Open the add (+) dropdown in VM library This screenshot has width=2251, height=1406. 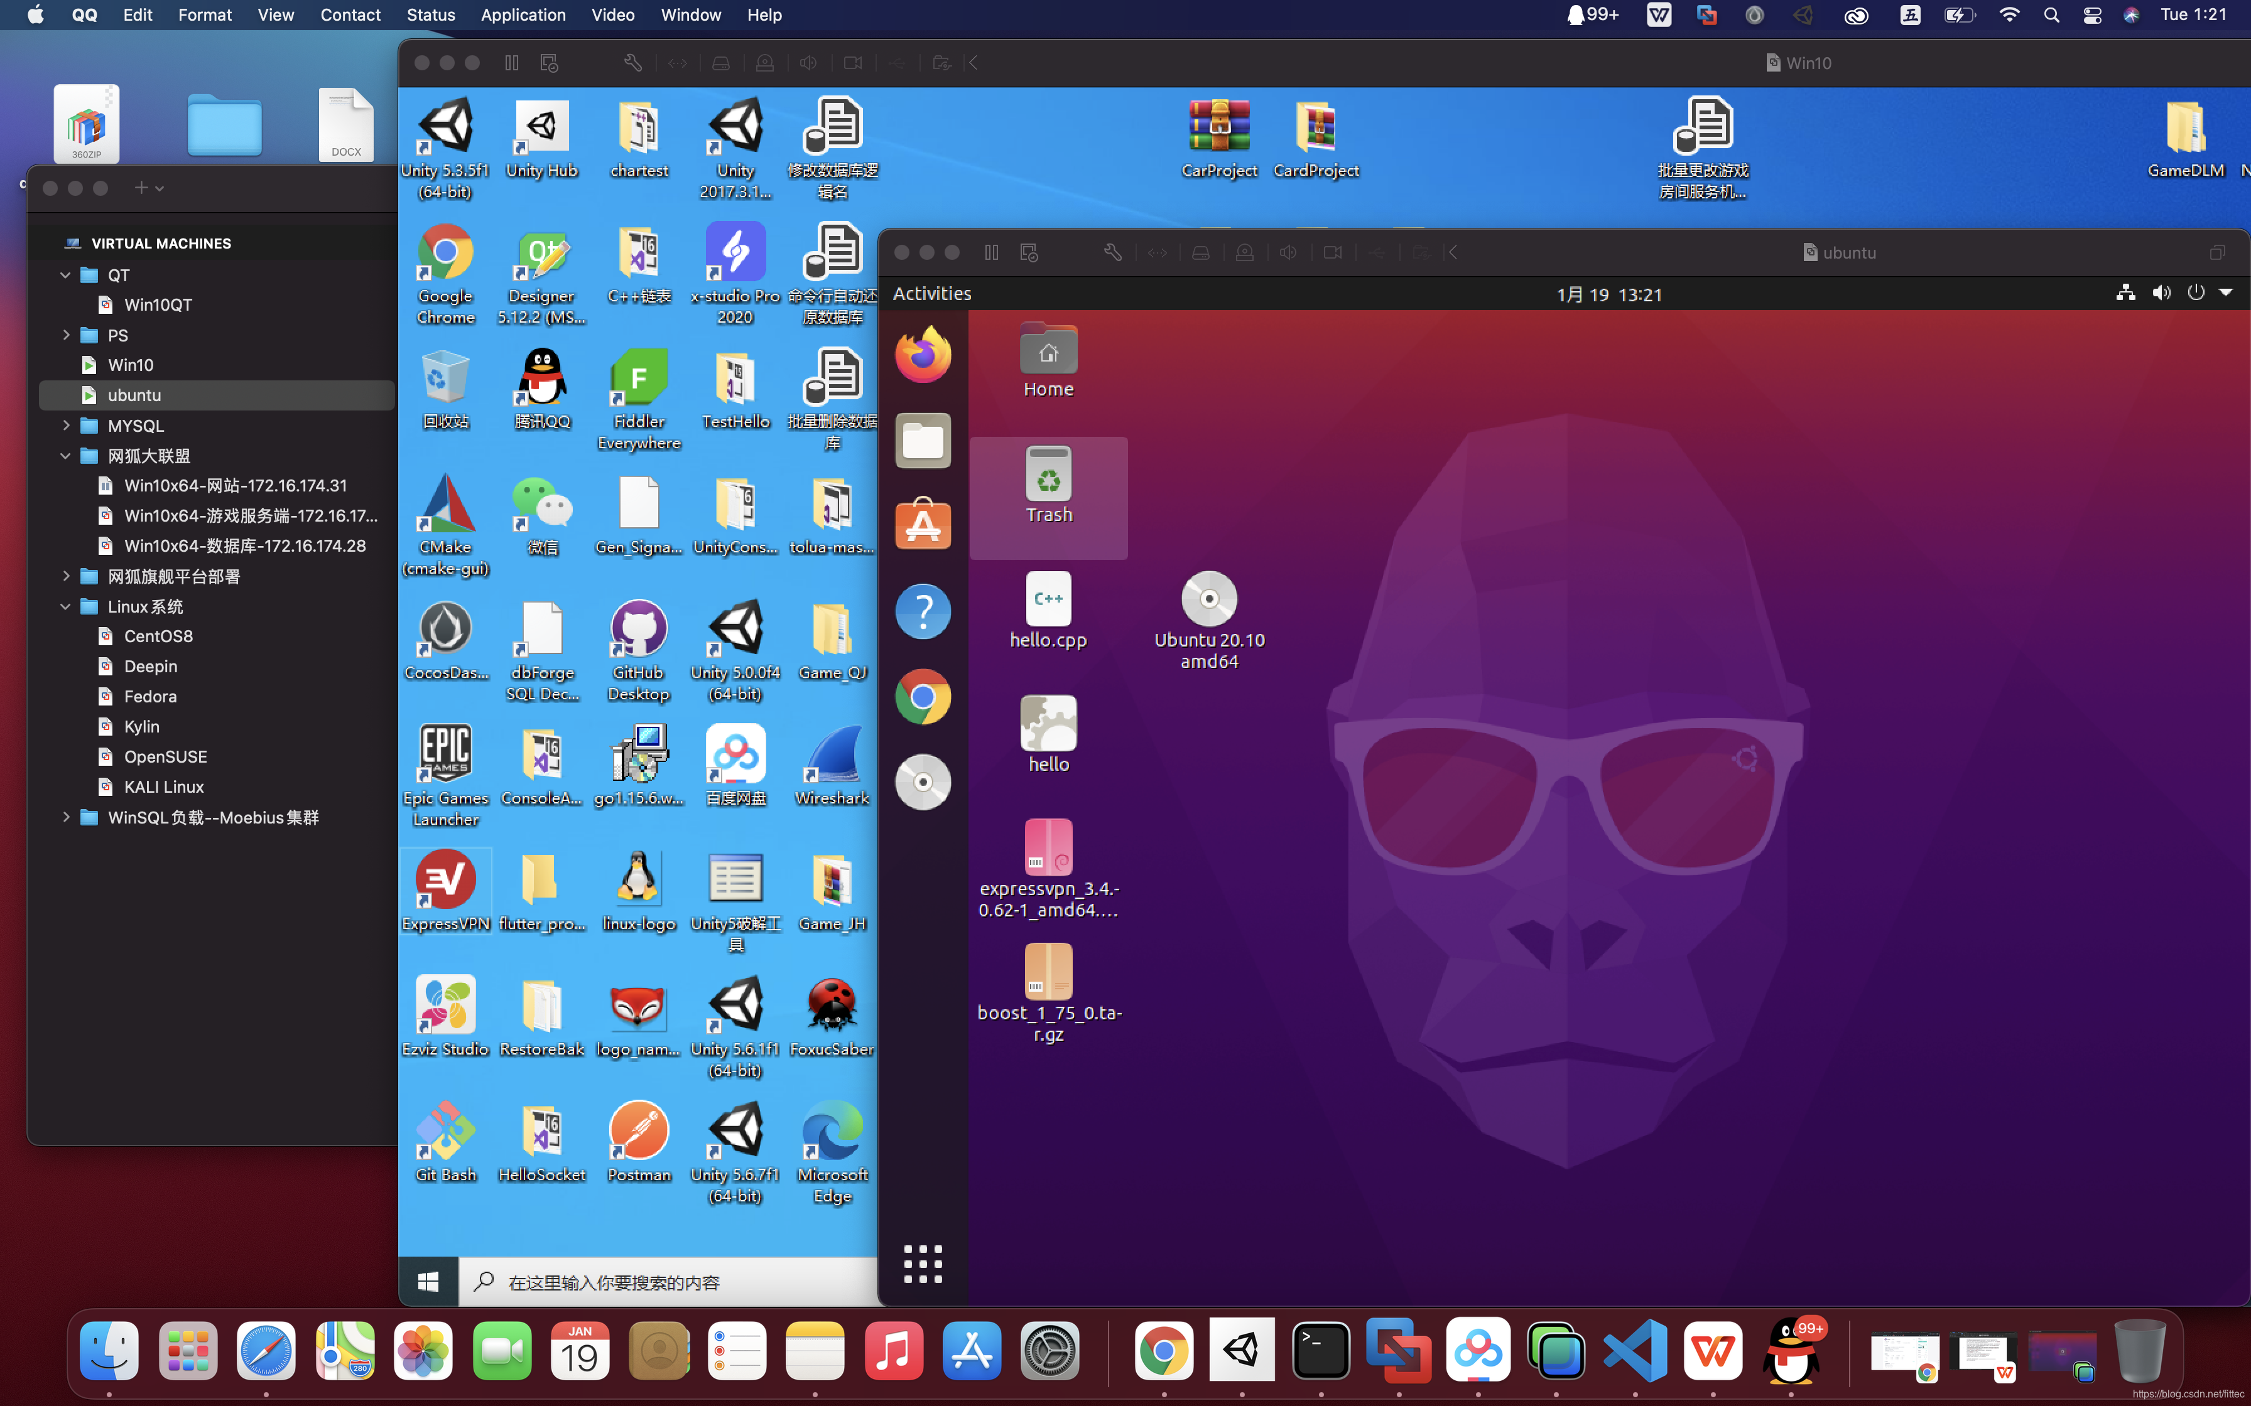[149, 188]
